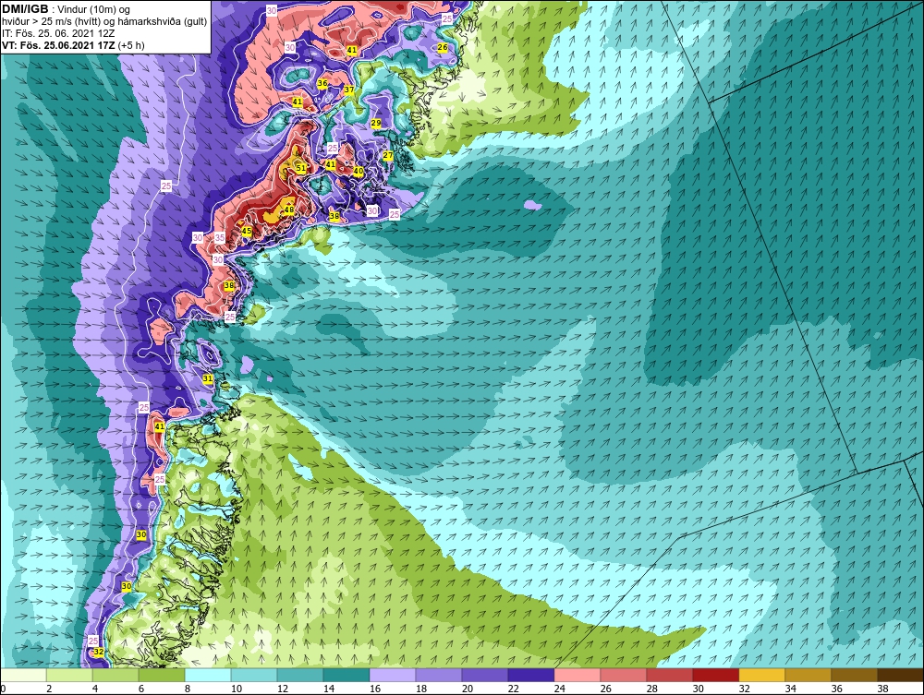Image resolution: width=924 pixels, height=695 pixels.
Task: Click the yellow gust label 31
Action: pos(208,378)
